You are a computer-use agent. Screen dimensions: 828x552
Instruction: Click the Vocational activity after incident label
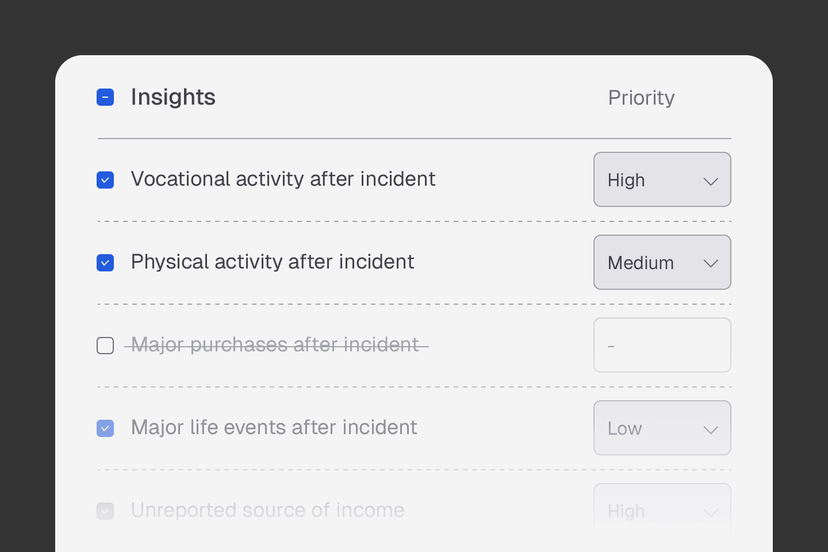coord(283,179)
